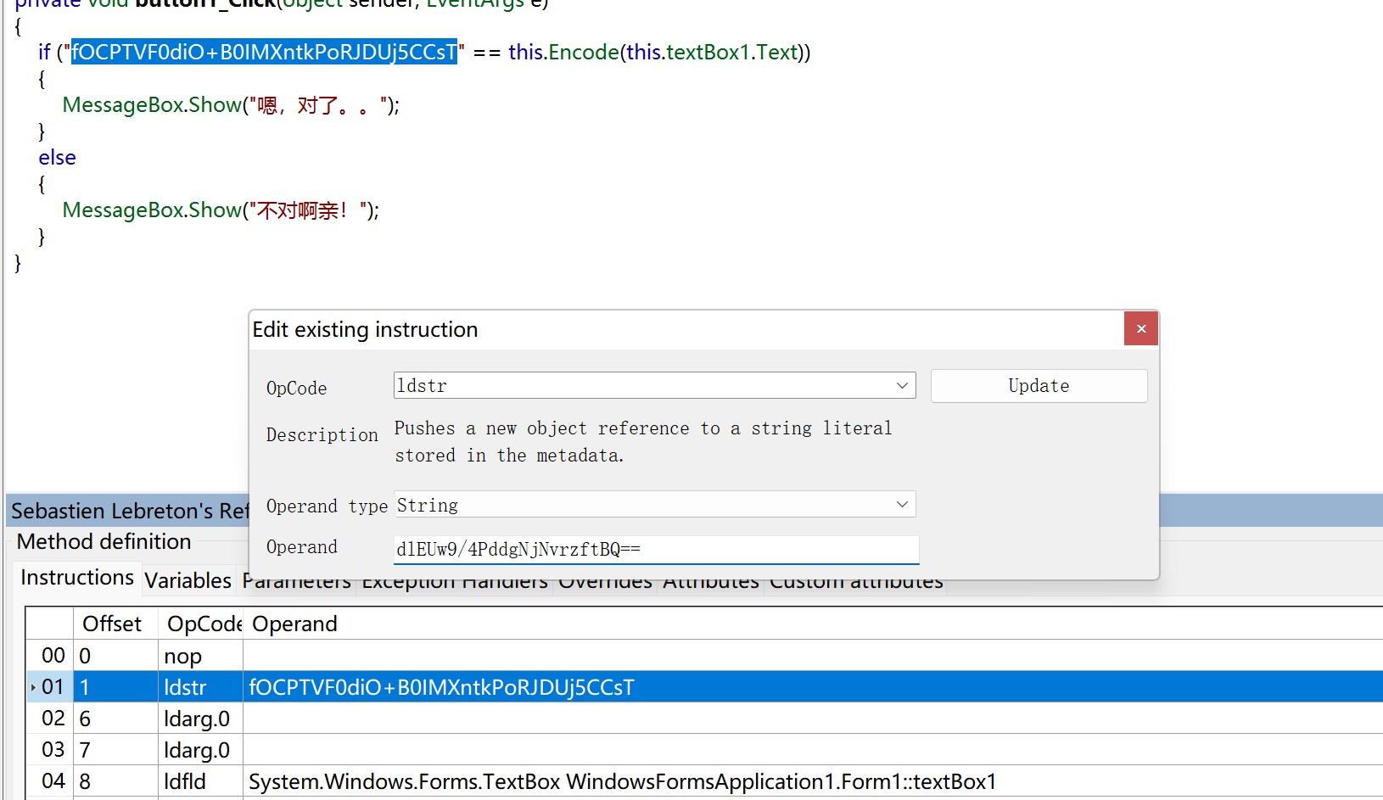Click the highlighted string literal in the code
1383x800 pixels.
point(264,52)
